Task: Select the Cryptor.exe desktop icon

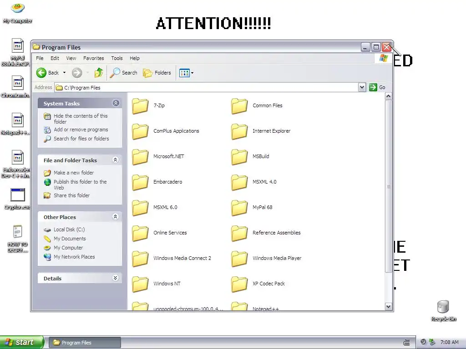Action: (x=18, y=195)
